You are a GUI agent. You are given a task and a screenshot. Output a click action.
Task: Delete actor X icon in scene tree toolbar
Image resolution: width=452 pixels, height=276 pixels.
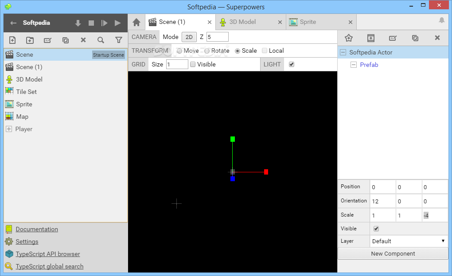437,38
